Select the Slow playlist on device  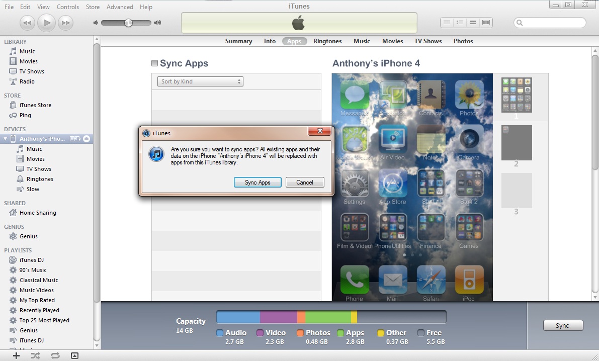pyautogui.click(x=33, y=189)
